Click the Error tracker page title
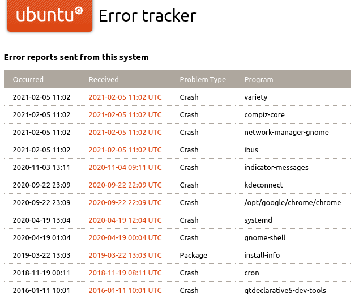Viewport: 363px width, 302px height. (147, 16)
